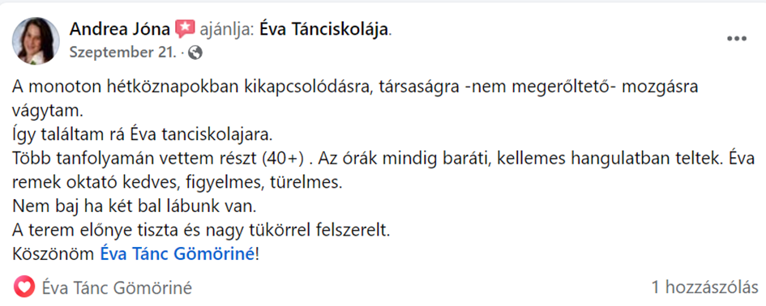766x306 pixels.
Task: Click the 'Így találtam rá' sentence
Action: pyautogui.click(x=141, y=134)
